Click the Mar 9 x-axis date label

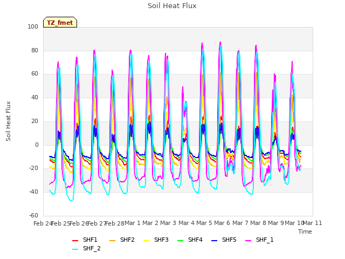click(276, 223)
